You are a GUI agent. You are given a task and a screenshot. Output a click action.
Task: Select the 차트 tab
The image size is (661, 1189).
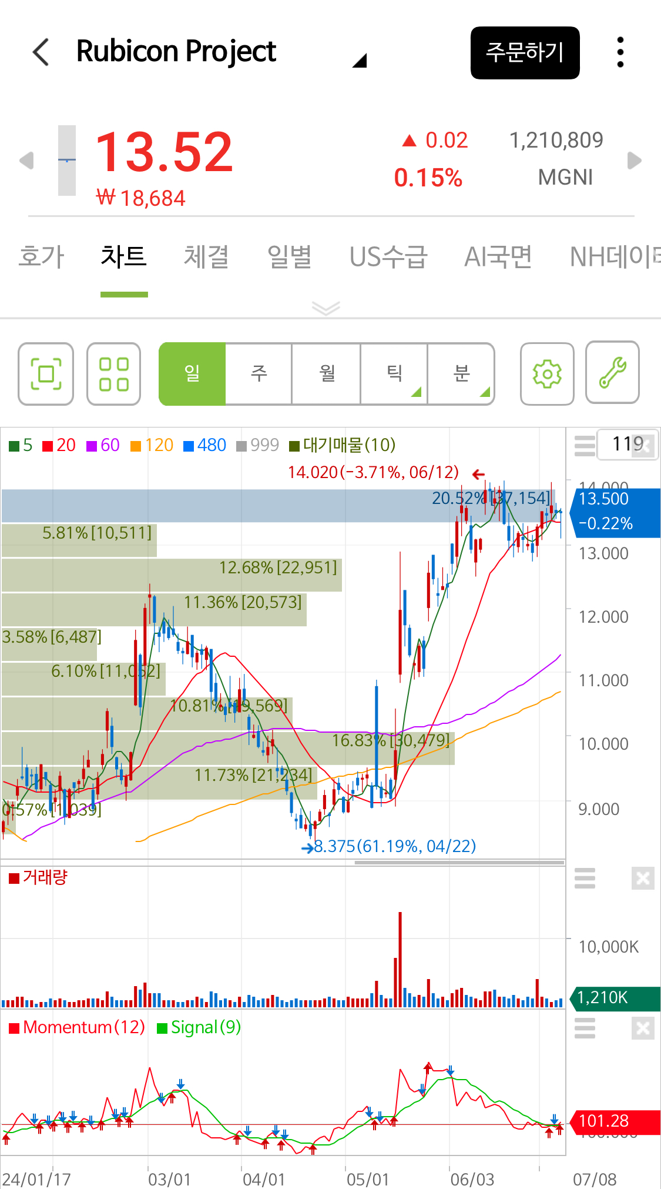(x=123, y=257)
